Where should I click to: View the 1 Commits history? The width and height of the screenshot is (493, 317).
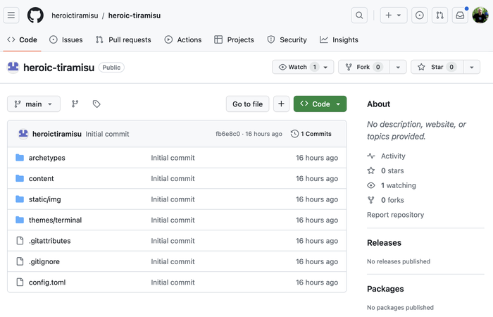311,134
